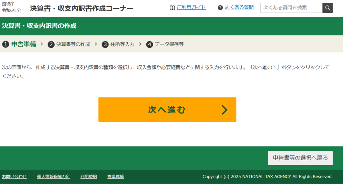
Task: Open the ご利用ガイド link
Action: [191, 7]
